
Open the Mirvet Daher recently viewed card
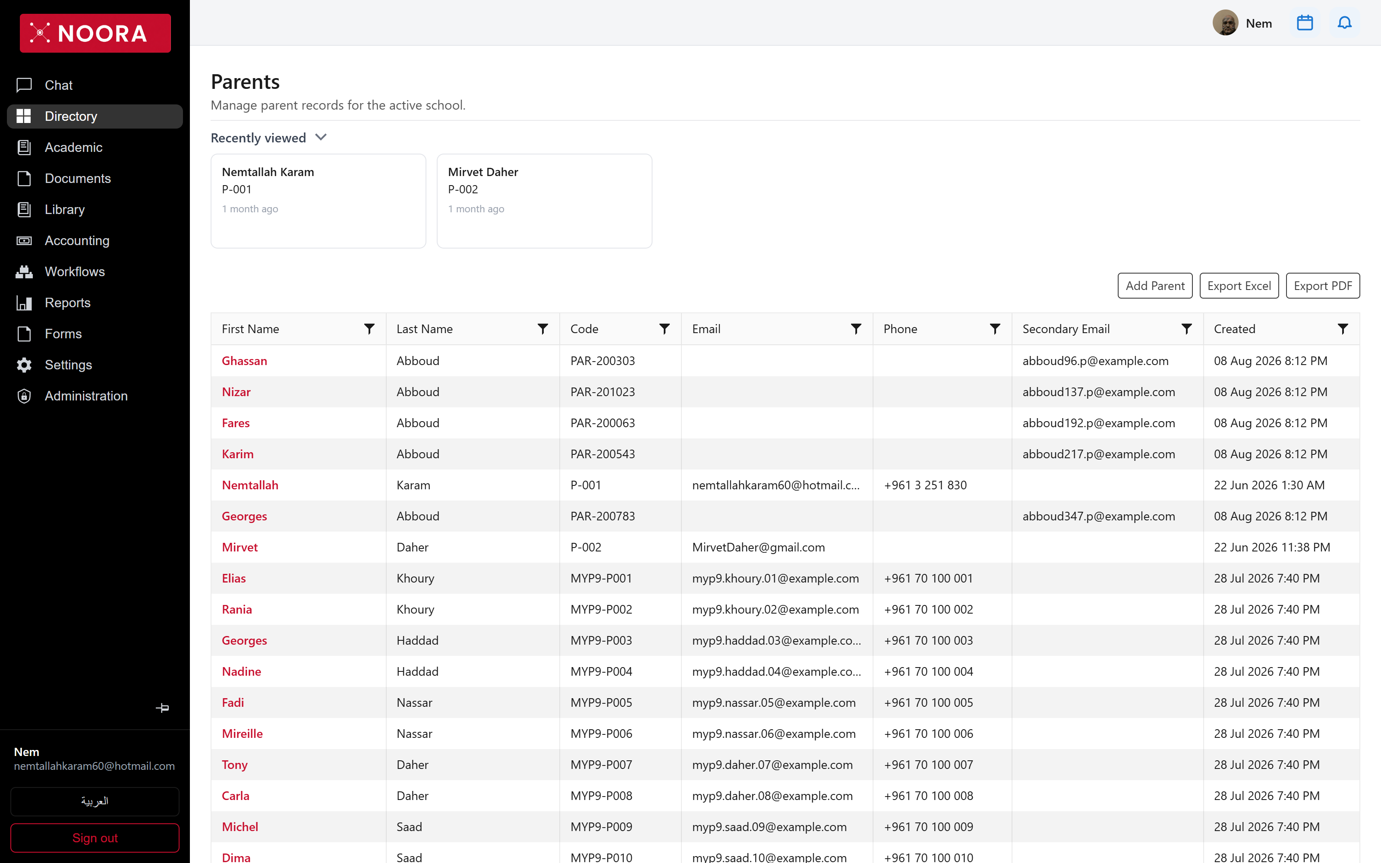coord(544,201)
